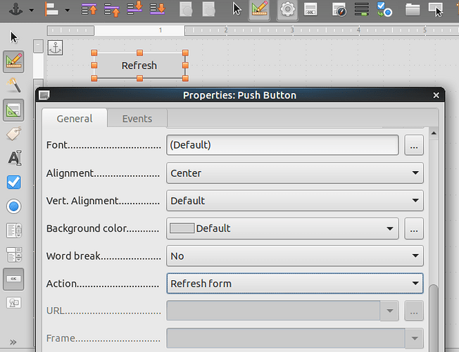Click the To Foreground icon
Viewport: 459px width, 352px height.
coord(186,9)
